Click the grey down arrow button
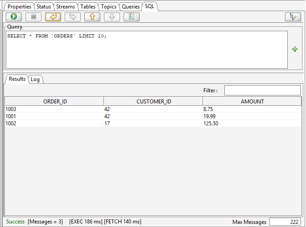Image resolution: width=306 pixels, height=227 pixels. coord(112,17)
